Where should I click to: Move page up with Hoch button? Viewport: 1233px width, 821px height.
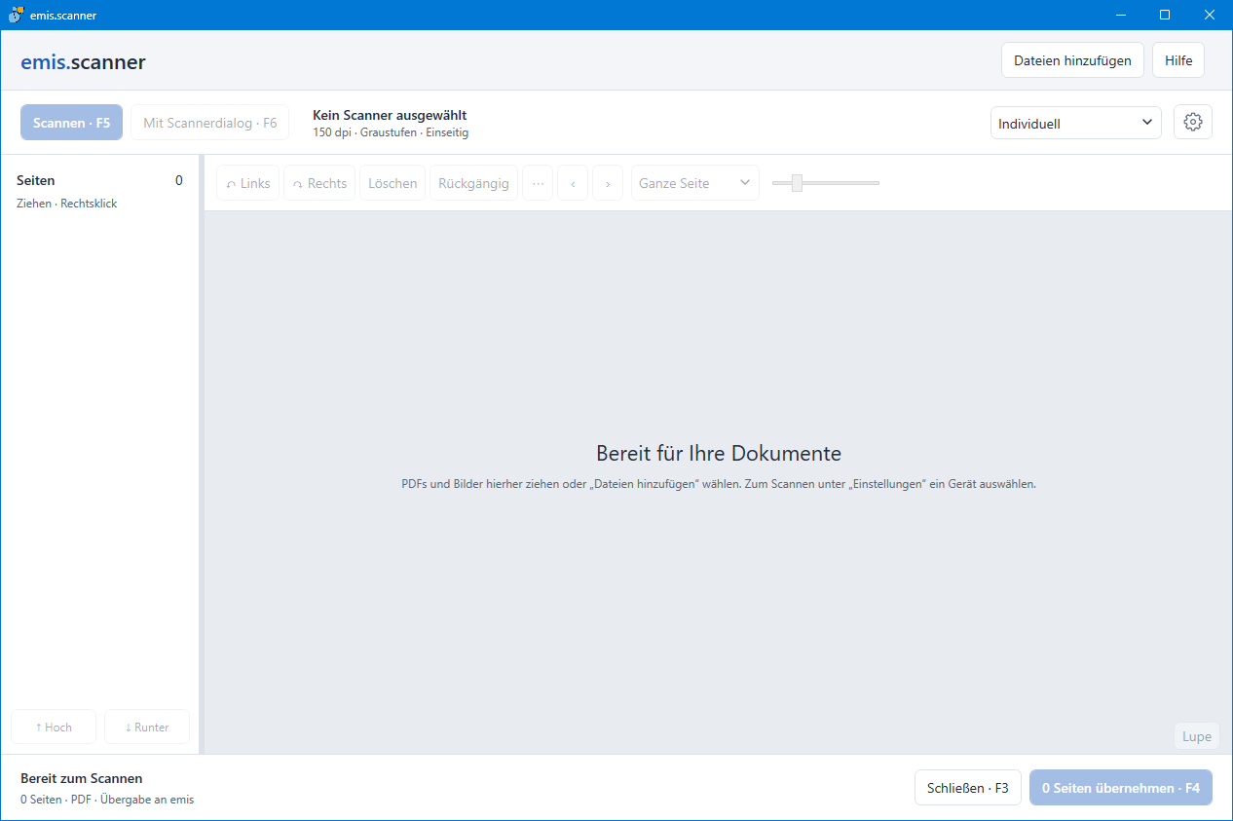tap(54, 727)
